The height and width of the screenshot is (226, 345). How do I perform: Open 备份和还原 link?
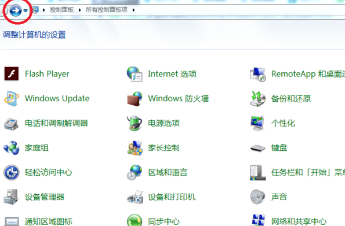pyautogui.click(x=291, y=98)
